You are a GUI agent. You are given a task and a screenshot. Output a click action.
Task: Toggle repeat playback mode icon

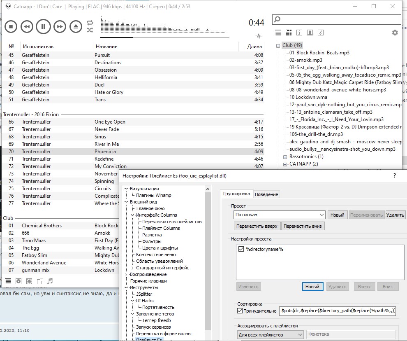tap(90, 23)
